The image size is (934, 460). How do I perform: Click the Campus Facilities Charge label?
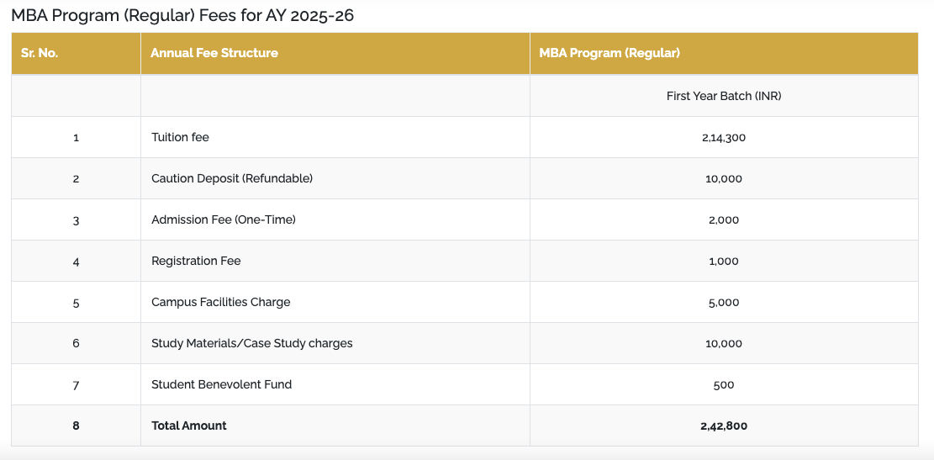[x=220, y=302]
